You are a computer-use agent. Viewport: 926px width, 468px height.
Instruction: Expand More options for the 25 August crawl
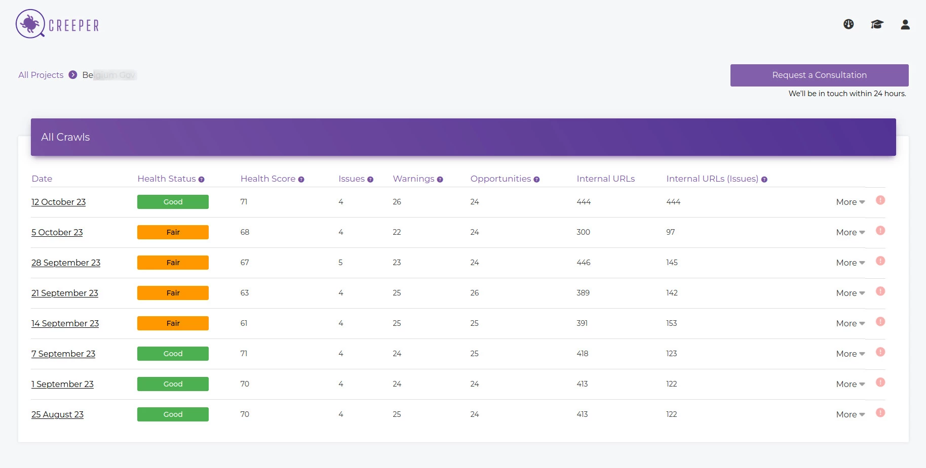pos(850,414)
